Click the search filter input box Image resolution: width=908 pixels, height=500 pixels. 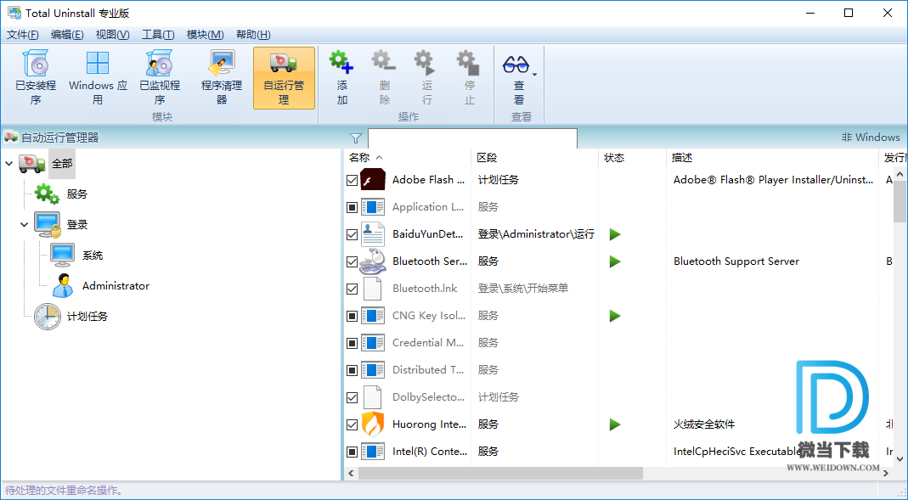[x=472, y=138]
